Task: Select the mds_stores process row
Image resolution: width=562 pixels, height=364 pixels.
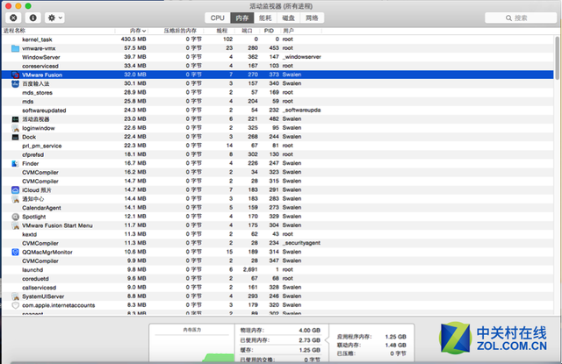Action: pyautogui.click(x=277, y=92)
